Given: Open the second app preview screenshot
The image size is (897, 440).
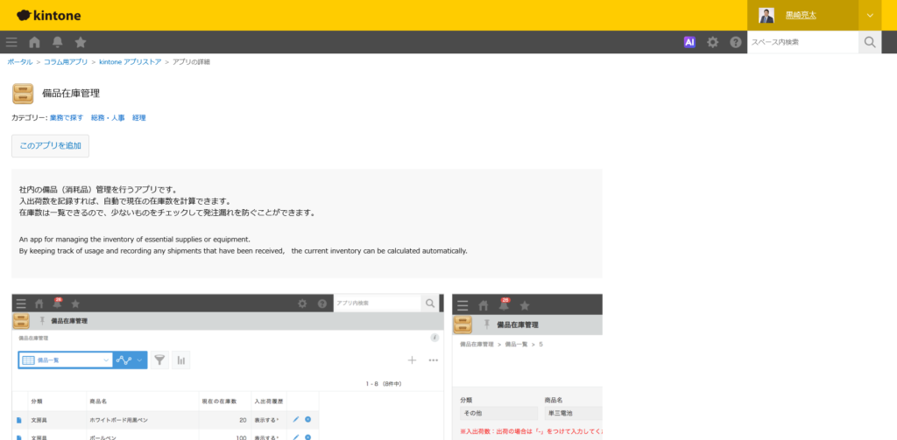Looking at the screenshot, I should [x=526, y=367].
